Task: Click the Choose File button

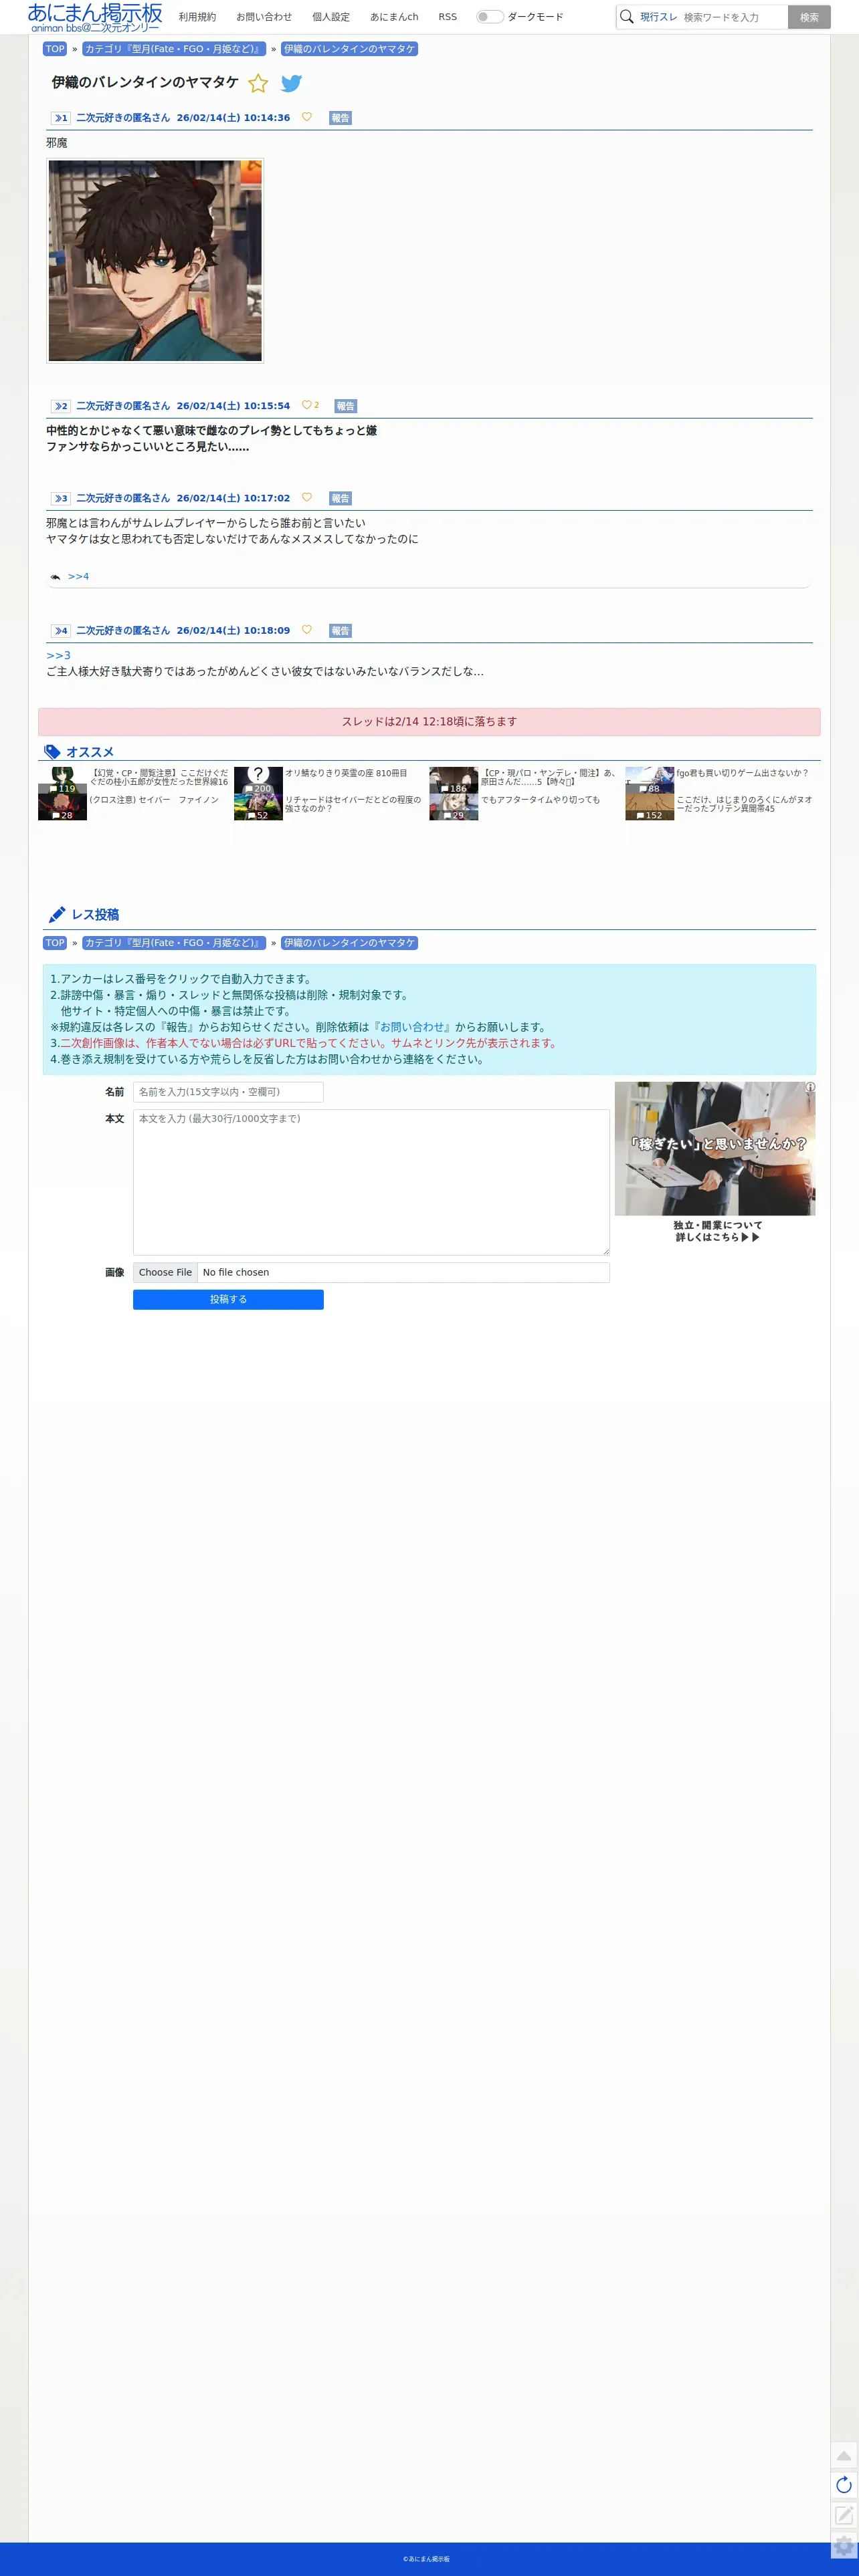Action: (x=165, y=1272)
